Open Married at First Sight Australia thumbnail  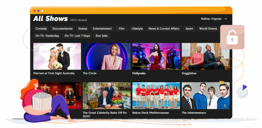click(57, 56)
